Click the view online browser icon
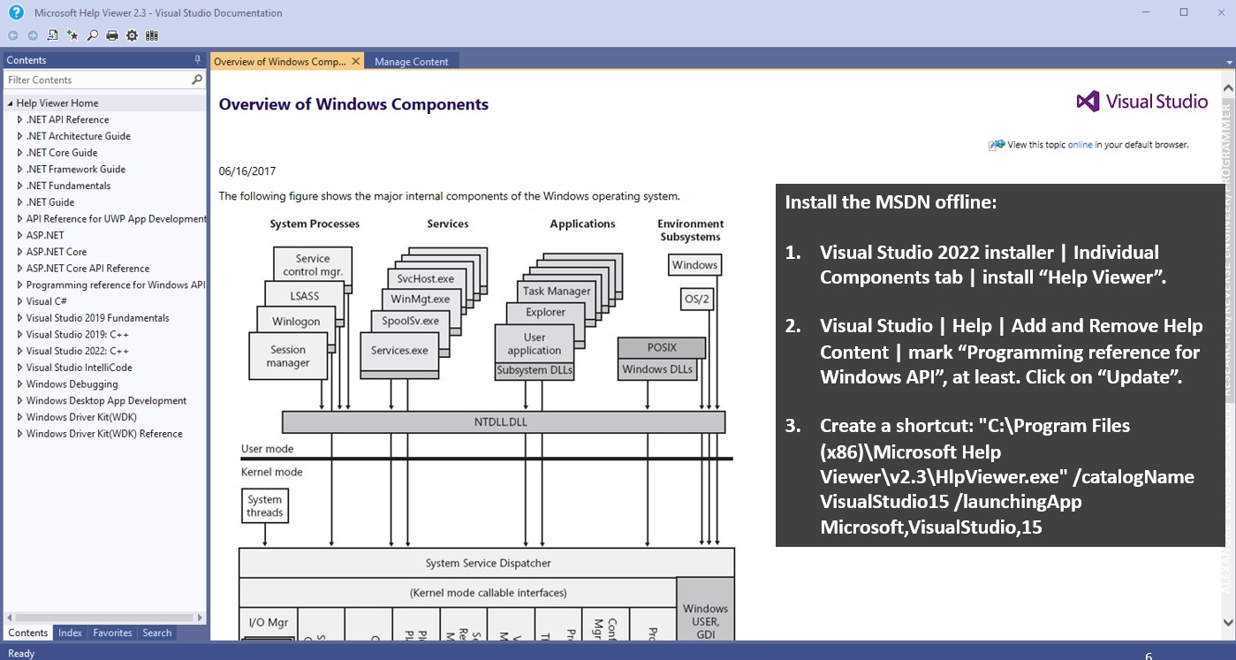This screenshot has width=1236, height=660. coord(997,145)
